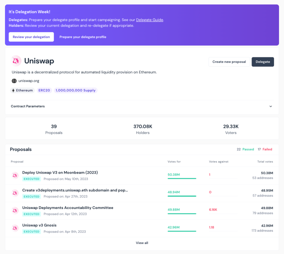Open Prepare your delegate profile

click(83, 37)
